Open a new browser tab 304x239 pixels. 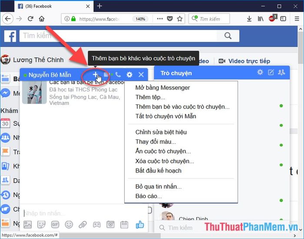click(99, 6)
